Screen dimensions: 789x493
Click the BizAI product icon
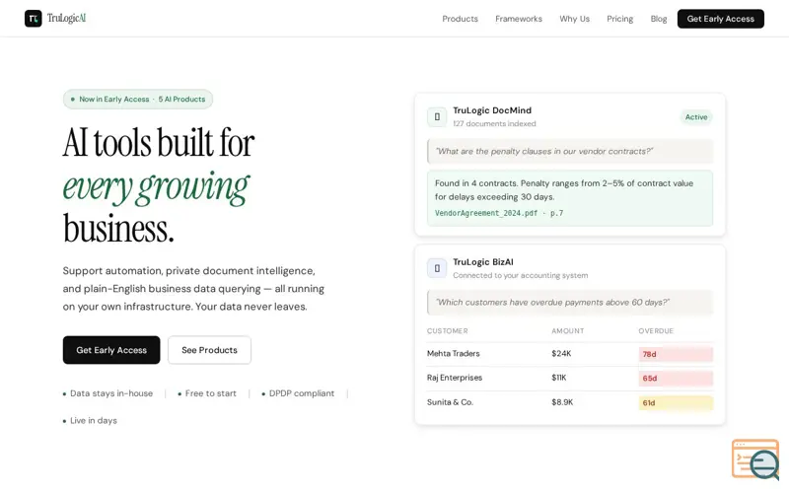[x=437, y=268]
